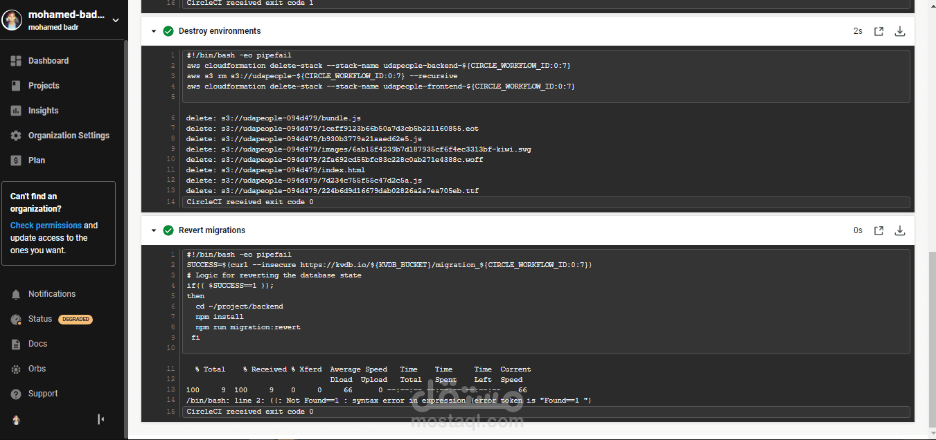Click the 2s duration of Destroy environments
The image size is (936, 440).
[858, 31]
